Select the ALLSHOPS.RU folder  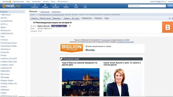pos(6,21)
